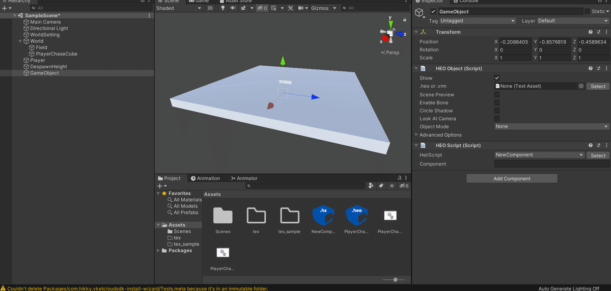
Task: Switch to the Animator tab
Action: click(x=244, y=178)
